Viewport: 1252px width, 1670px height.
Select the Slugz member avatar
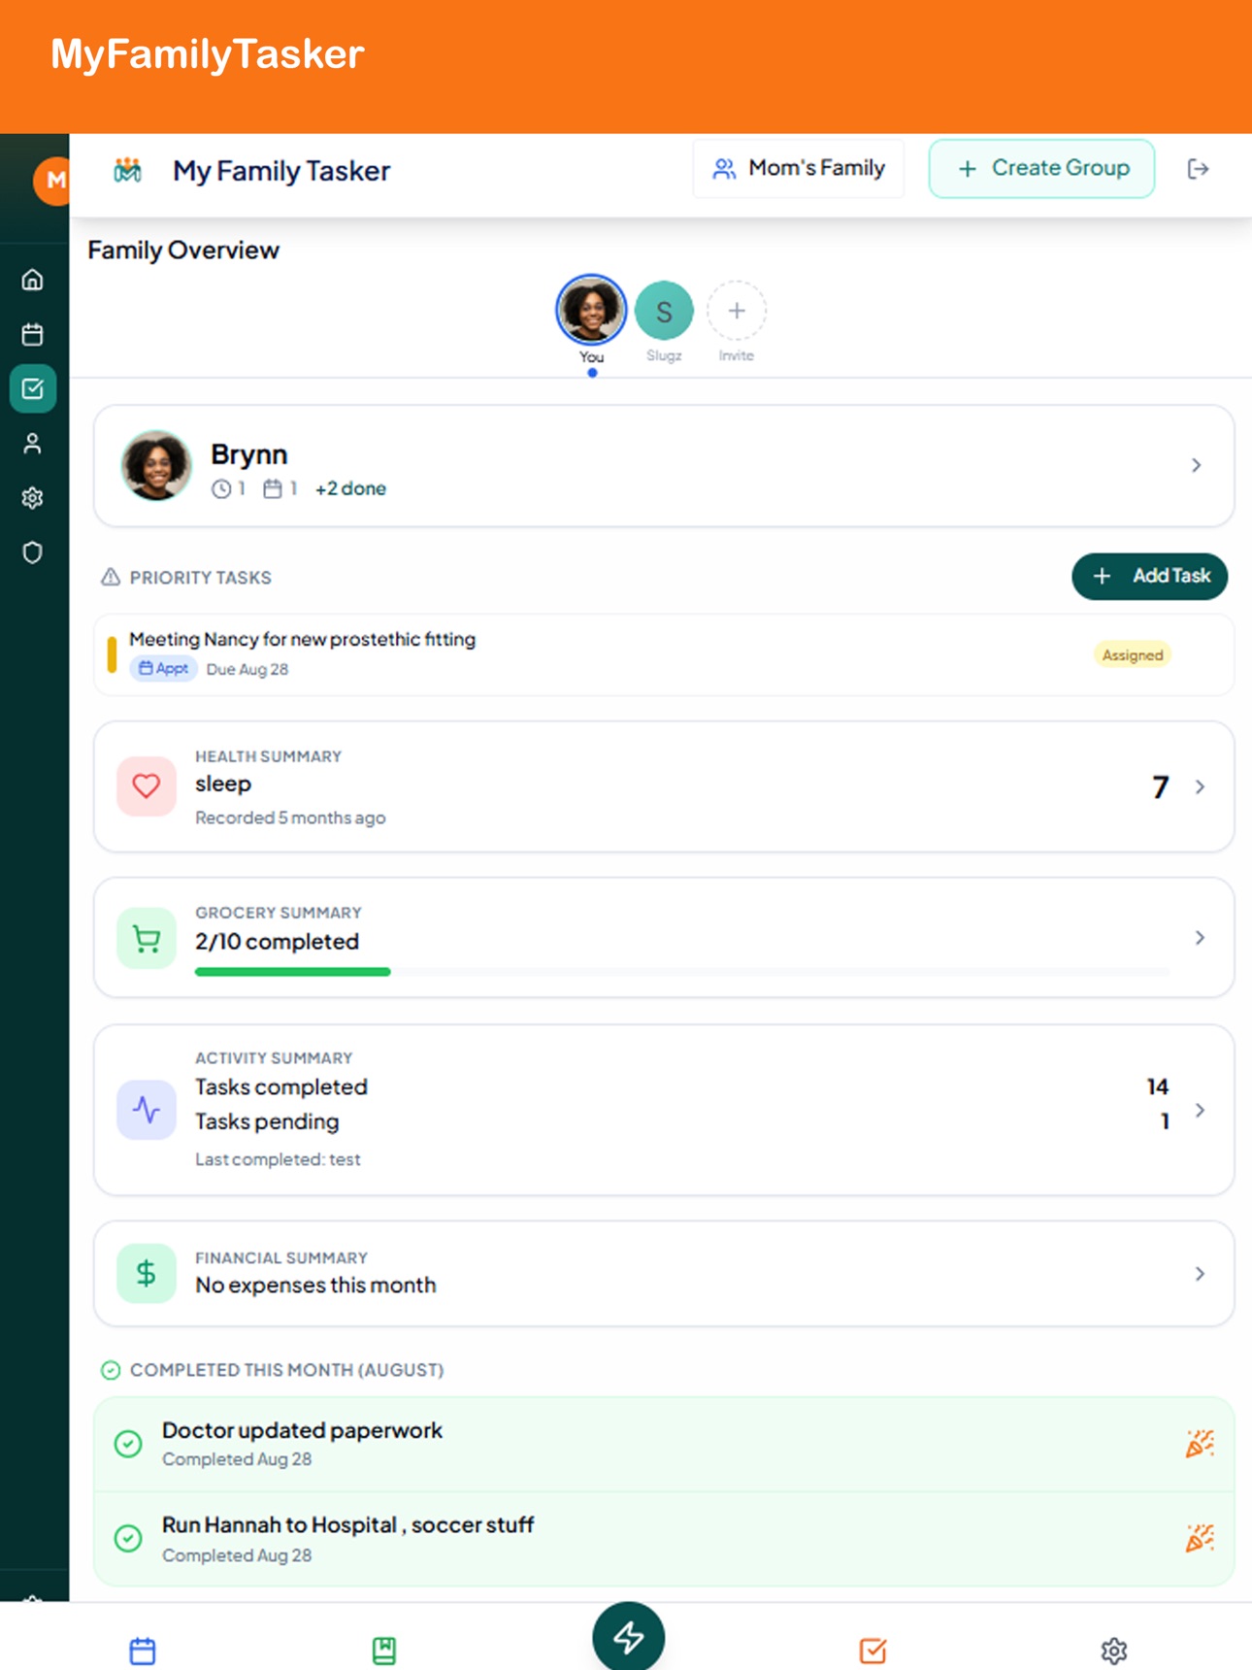(664, 311)
